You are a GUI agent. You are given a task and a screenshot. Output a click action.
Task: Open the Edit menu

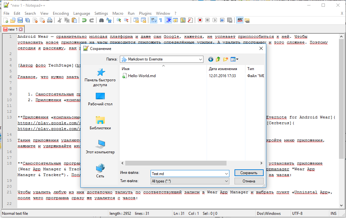coord(17,13)
